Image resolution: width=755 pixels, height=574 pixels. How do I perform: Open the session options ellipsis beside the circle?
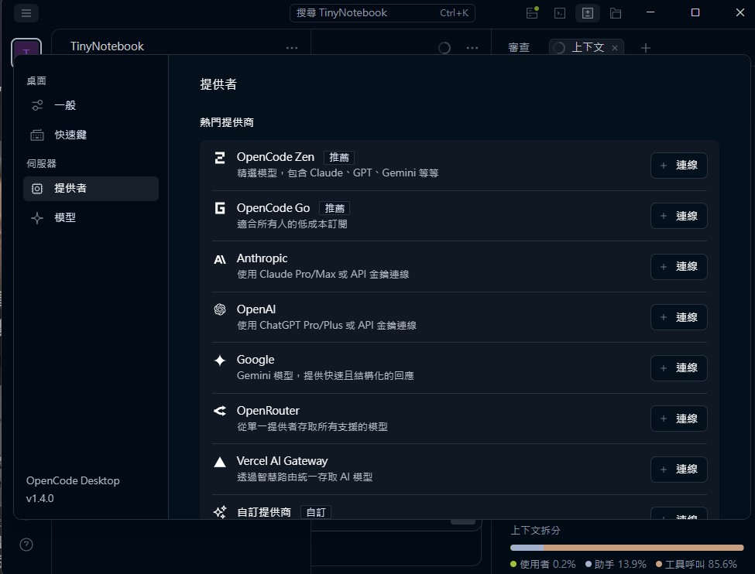472,48
